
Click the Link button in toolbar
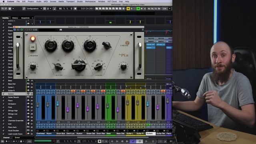(x=164, y=8)
